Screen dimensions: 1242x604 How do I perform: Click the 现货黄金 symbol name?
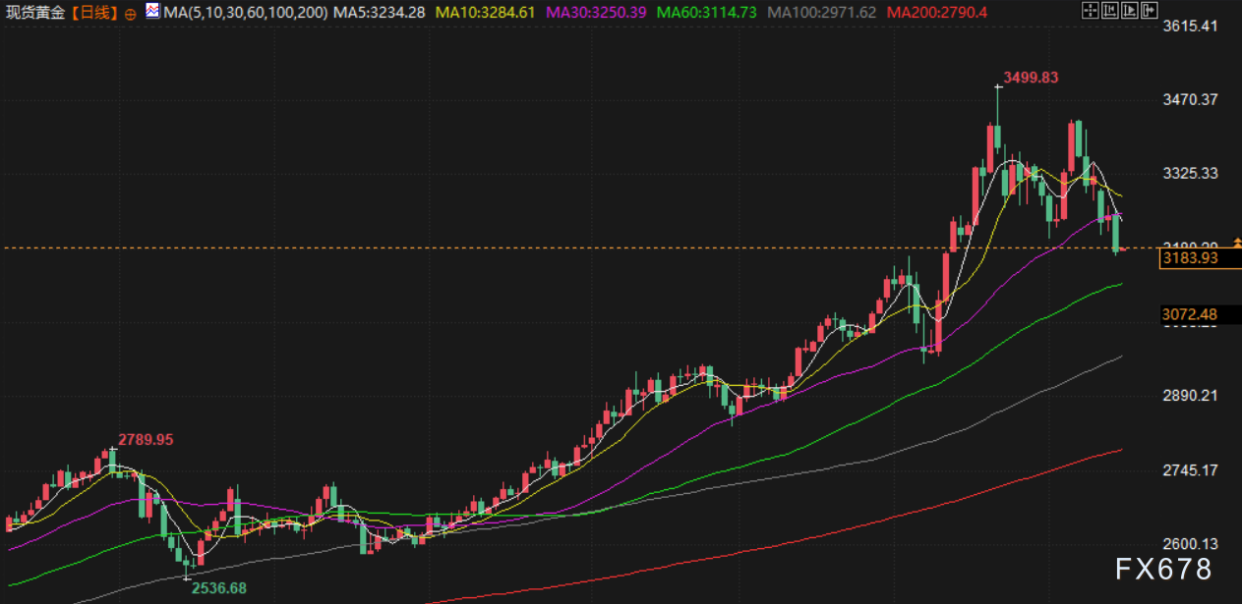coord(39,13)
